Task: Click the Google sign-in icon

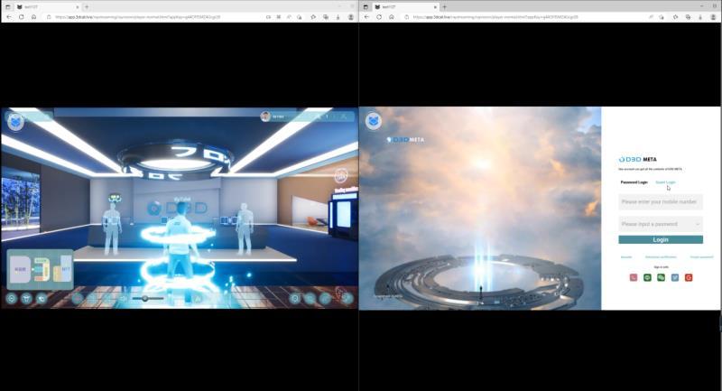Action: pos(689,277)
